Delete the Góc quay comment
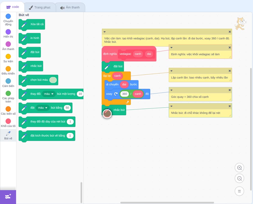The width and height of the screenshot is (253, 204). (x=230, y=90)
